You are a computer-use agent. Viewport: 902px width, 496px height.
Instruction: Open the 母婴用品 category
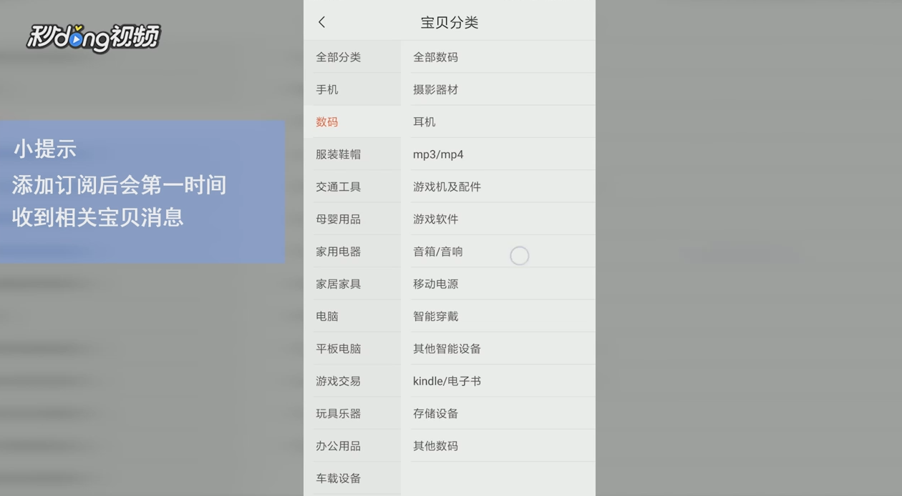tap(337, 219)
